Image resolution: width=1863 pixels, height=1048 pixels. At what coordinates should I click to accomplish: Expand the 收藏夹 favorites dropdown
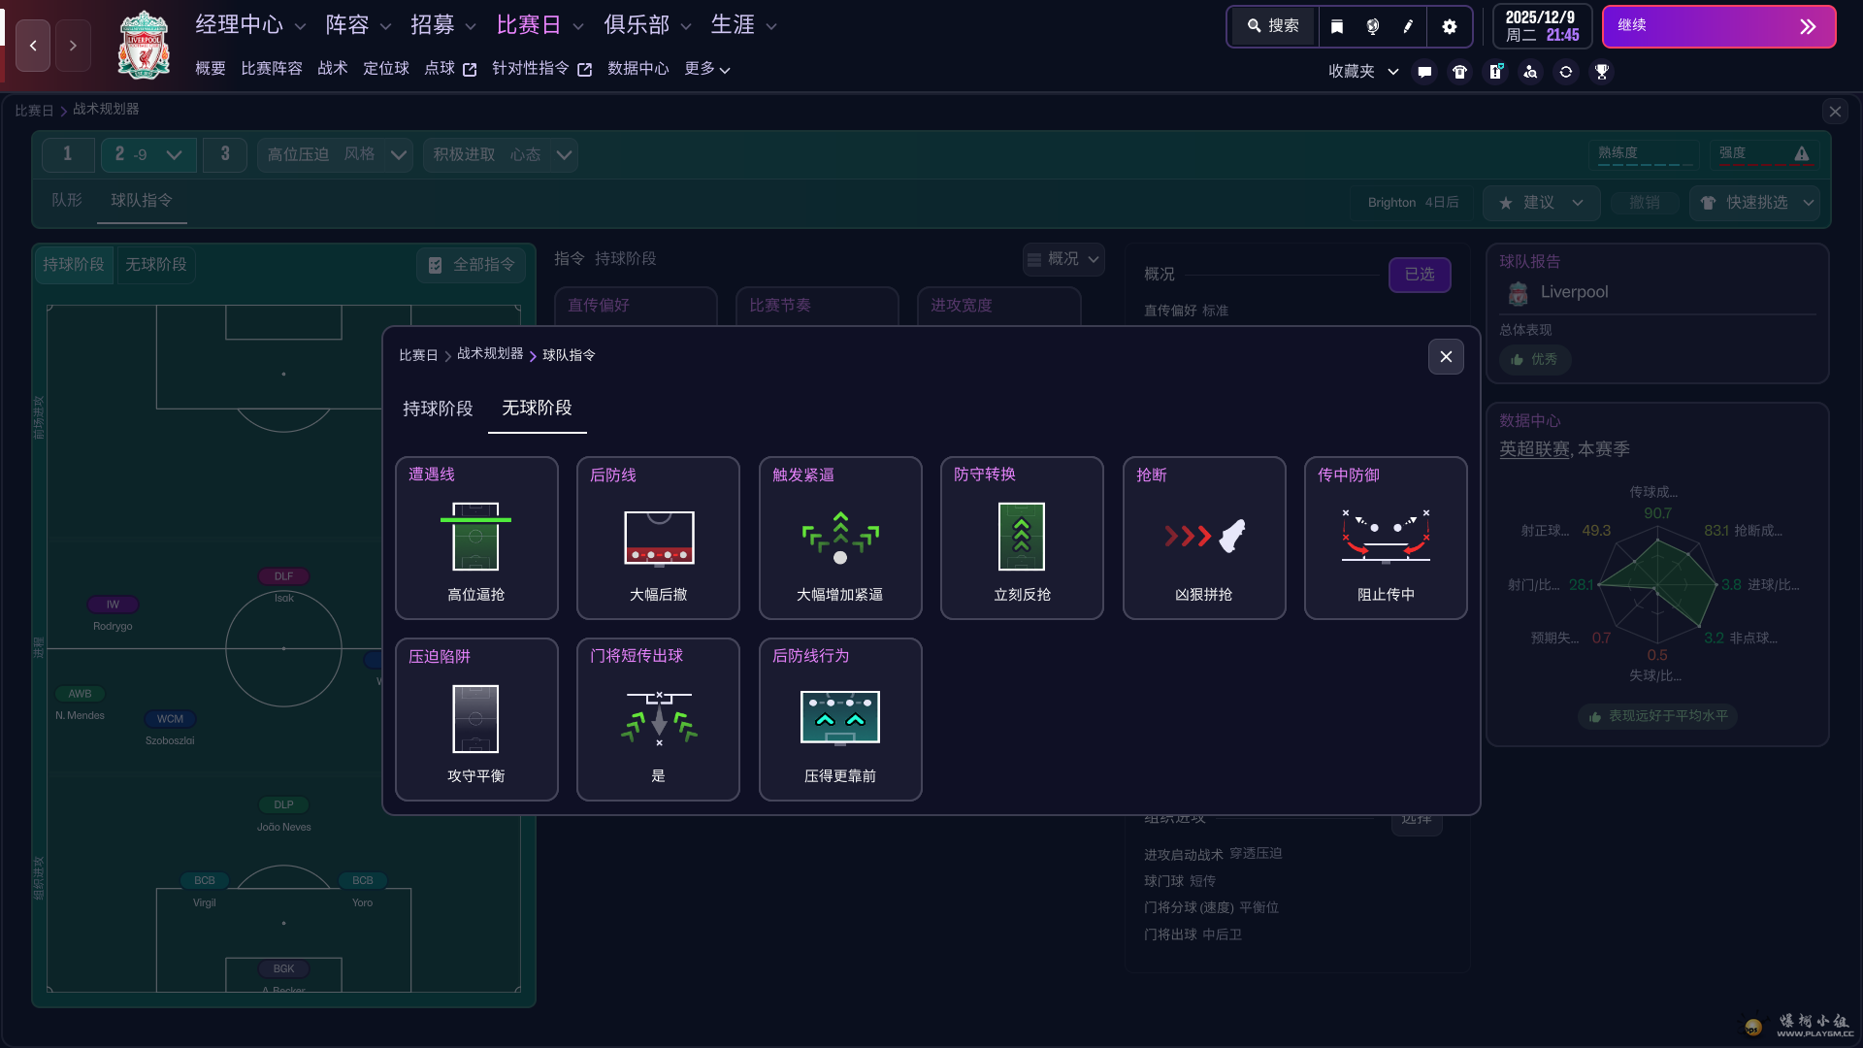tap(1363, 72)
